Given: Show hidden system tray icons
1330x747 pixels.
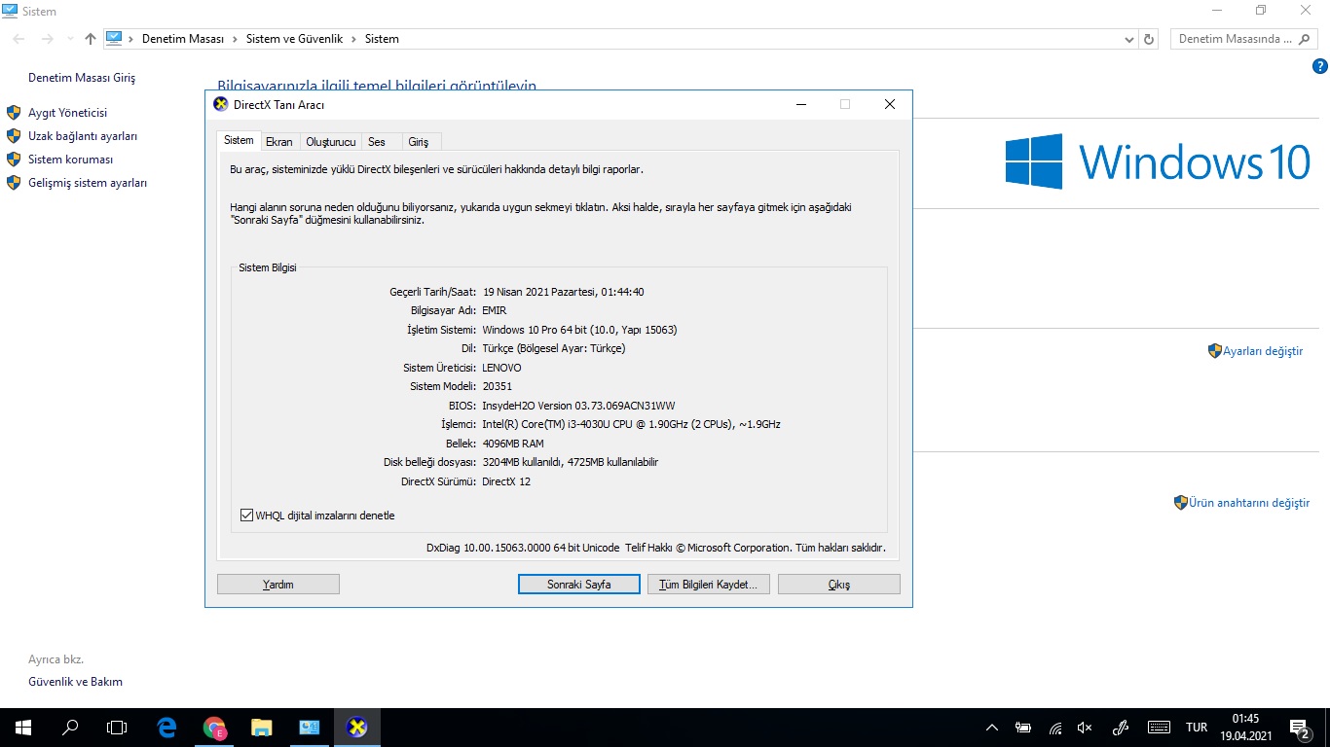Looking at the screenshot, I should [992, 728].
